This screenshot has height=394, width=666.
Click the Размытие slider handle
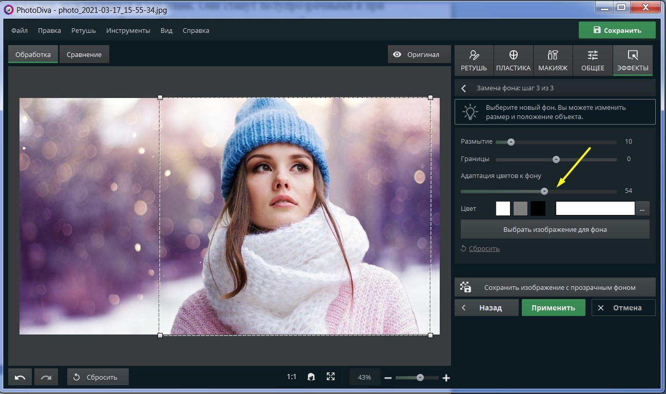click(x=511, y=142)
